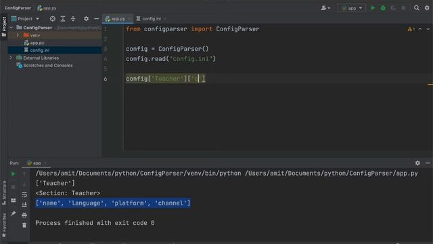Restore layout icon in Run panel
Screen dimensions: 433x244
point(14,201)
